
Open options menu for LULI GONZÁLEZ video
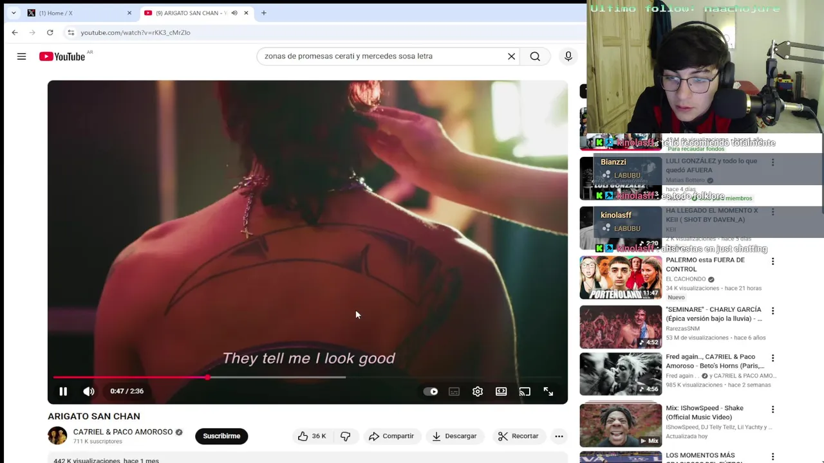tap(773, 162)
